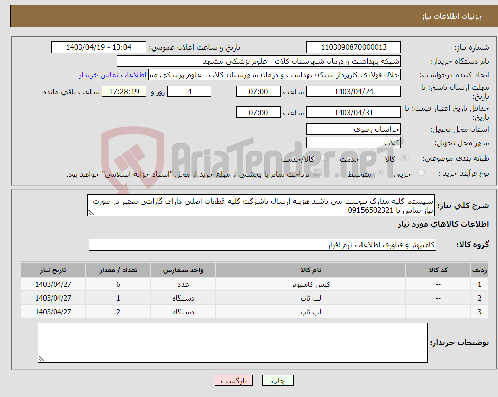Click the کیس کامپیوتر item name
The height and width of the screenshot is (397, 498).
310,285
